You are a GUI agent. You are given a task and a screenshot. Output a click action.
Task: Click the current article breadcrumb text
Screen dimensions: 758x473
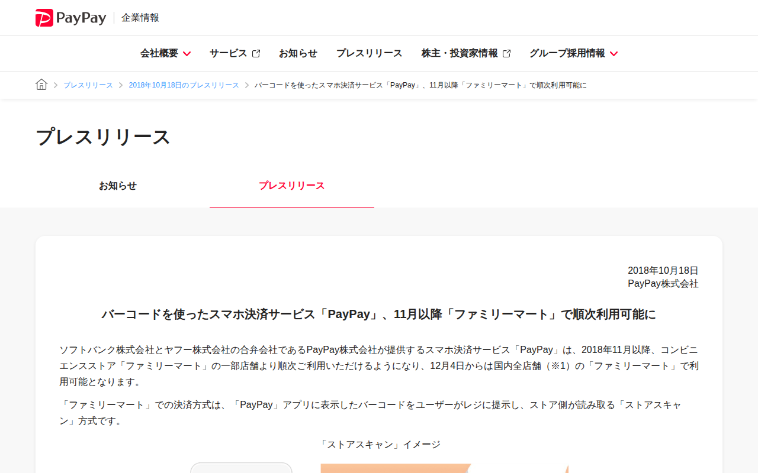pyautogui.click(x=420, y=85)
